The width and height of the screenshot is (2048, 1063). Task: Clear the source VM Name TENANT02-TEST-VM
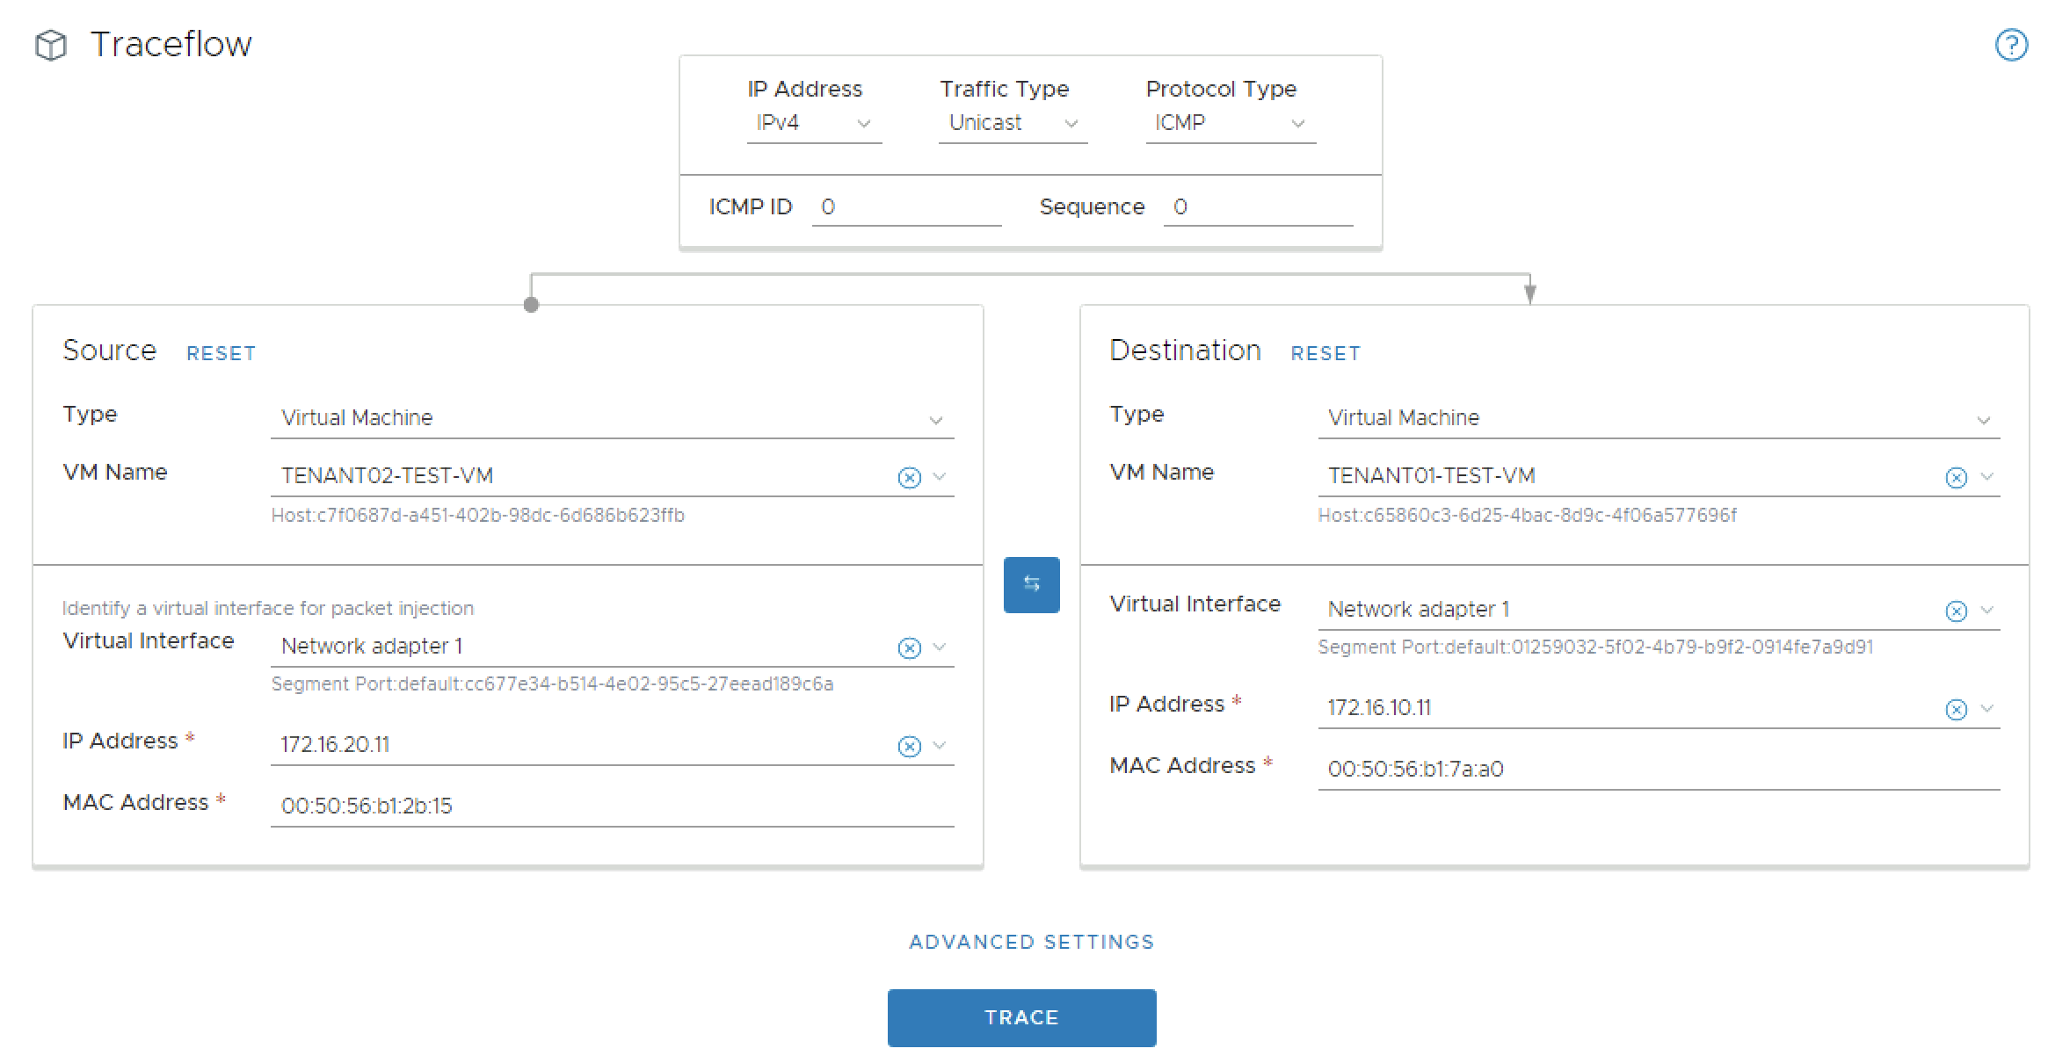[909, 477]
